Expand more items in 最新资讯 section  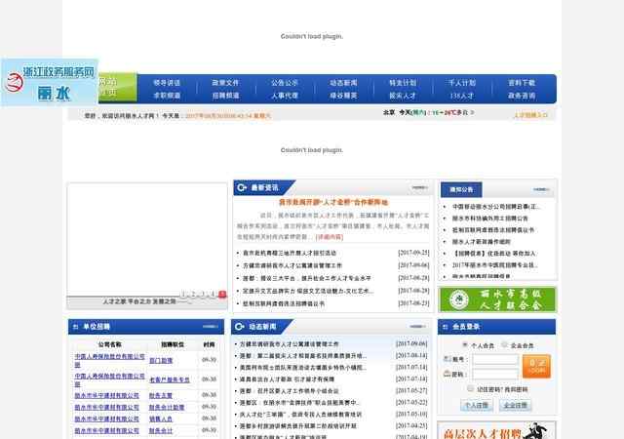pos(419,187)
